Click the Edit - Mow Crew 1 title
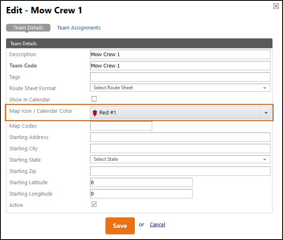283x240 pixels. [x=44, y=10]
